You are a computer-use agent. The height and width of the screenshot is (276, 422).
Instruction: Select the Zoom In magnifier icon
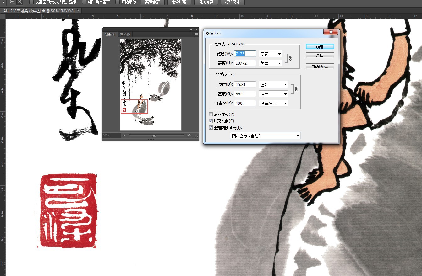(12, 2)
